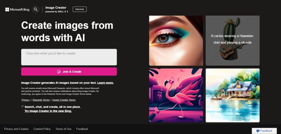Click the Image Creator header title
Viewport: 281px width, 134px height.
click(x=56, y=7)
